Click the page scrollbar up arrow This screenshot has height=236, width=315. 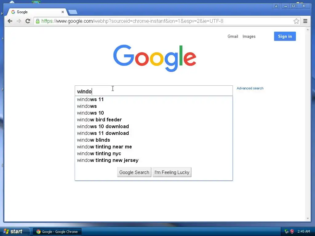[x=308, y=29]
